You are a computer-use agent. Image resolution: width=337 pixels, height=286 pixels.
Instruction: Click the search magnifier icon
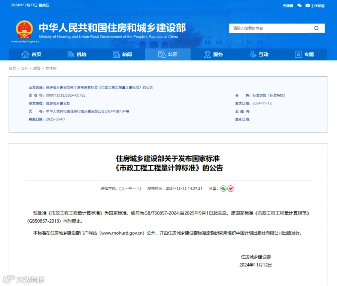click(x=316, y=28)
